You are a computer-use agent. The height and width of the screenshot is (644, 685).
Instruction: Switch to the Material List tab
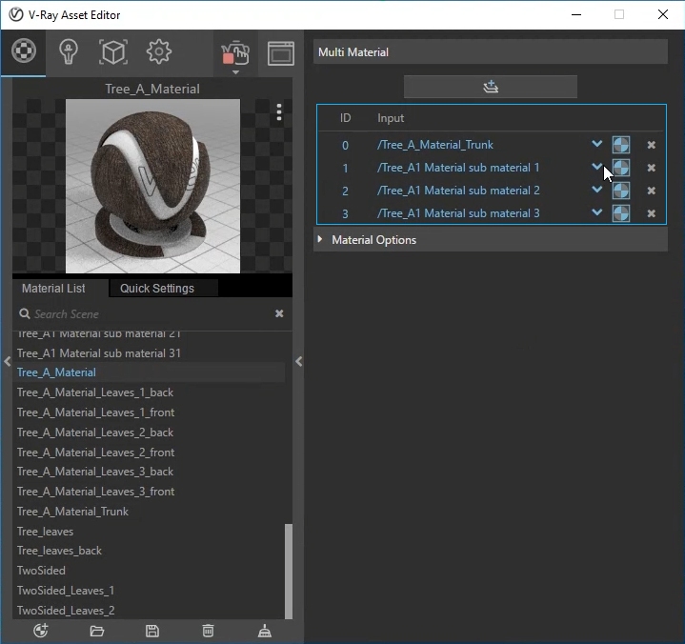click(x=53, y=288)
